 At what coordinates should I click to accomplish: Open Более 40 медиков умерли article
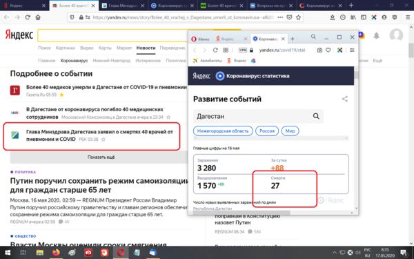pos(106,87)
